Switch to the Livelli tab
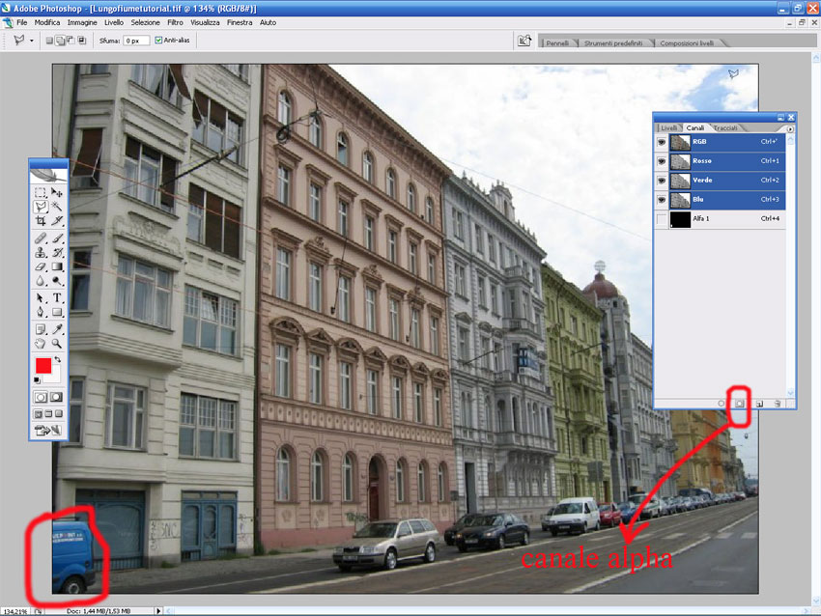Screen dimensions: 821x616 point(669,128)
